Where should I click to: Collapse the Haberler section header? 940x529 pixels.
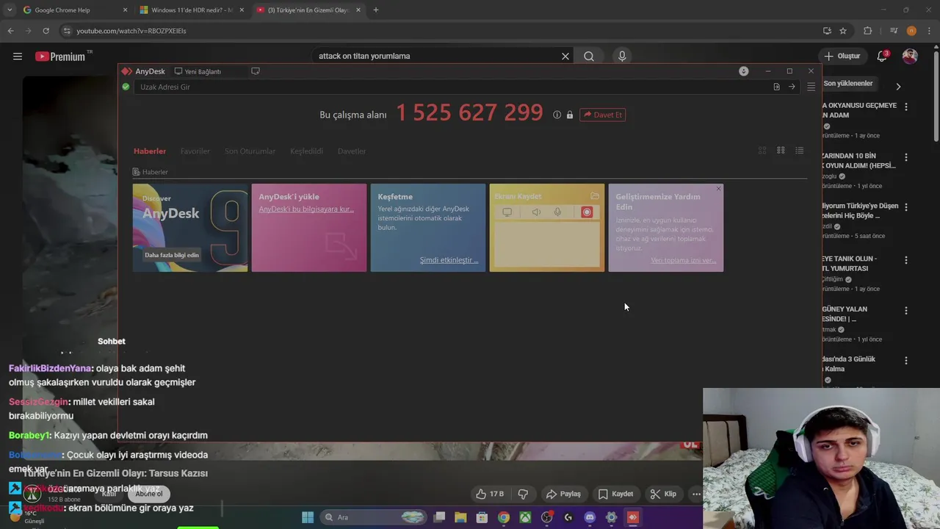pyautogui.click(x=151, y=172)
